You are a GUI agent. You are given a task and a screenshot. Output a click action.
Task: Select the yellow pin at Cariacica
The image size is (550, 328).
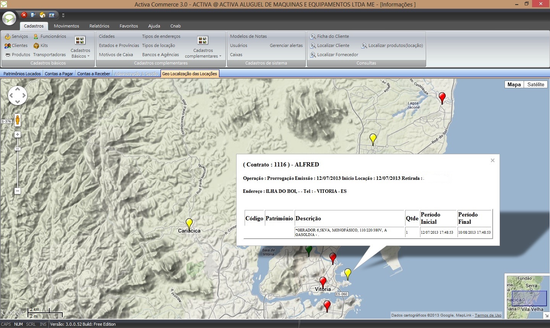coord(189,223)
